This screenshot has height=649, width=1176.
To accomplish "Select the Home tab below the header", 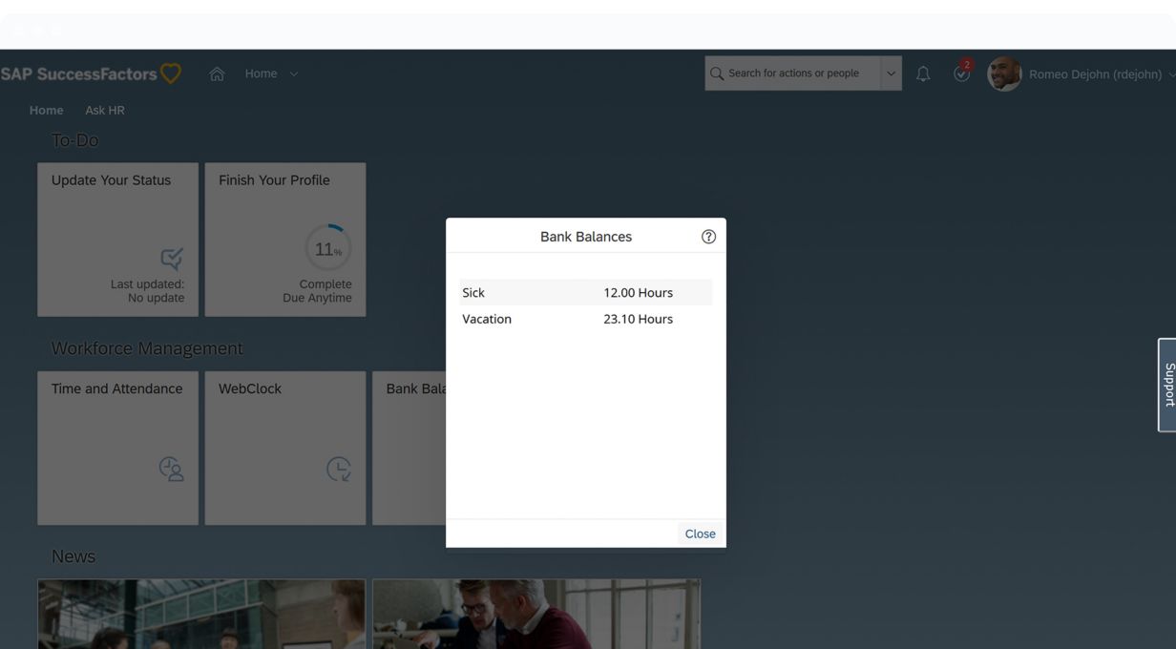I will pos(46,111).
